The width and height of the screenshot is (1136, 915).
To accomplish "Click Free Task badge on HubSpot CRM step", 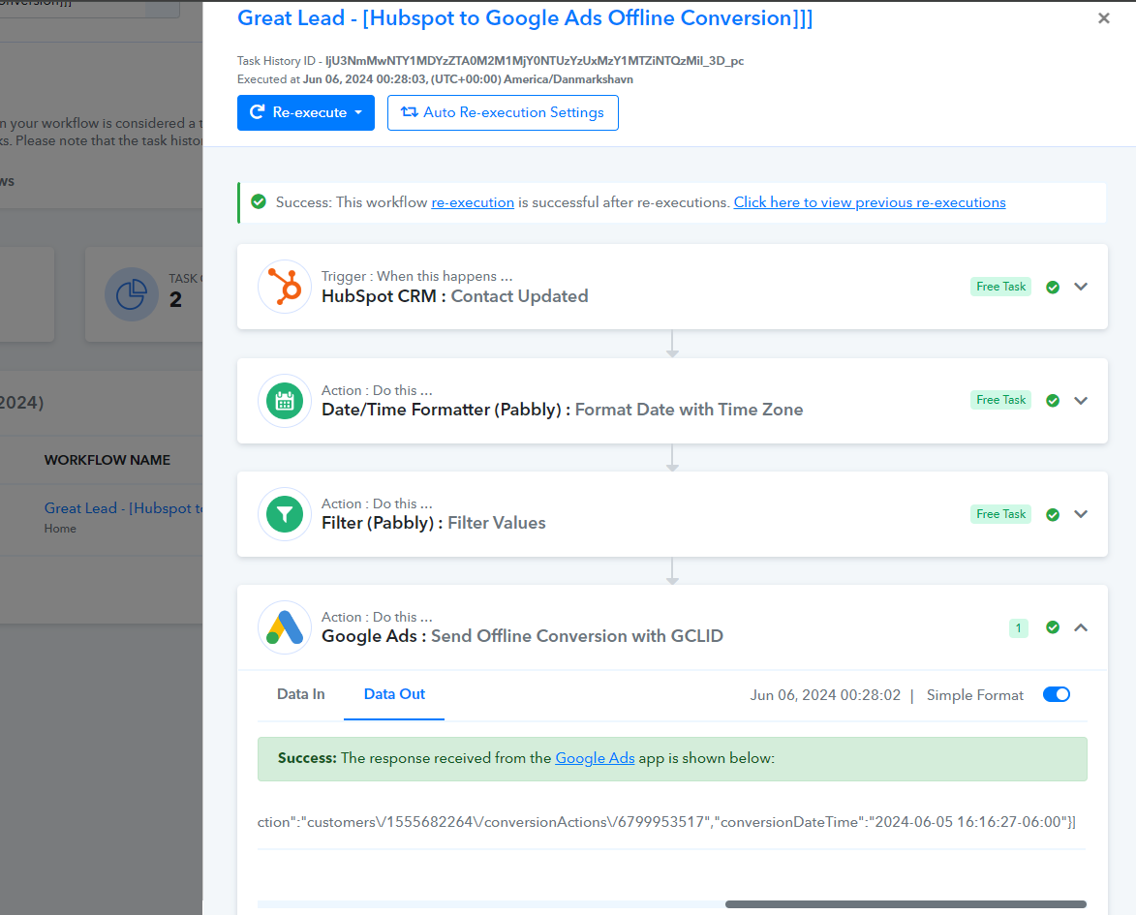I will [1000, 287].
